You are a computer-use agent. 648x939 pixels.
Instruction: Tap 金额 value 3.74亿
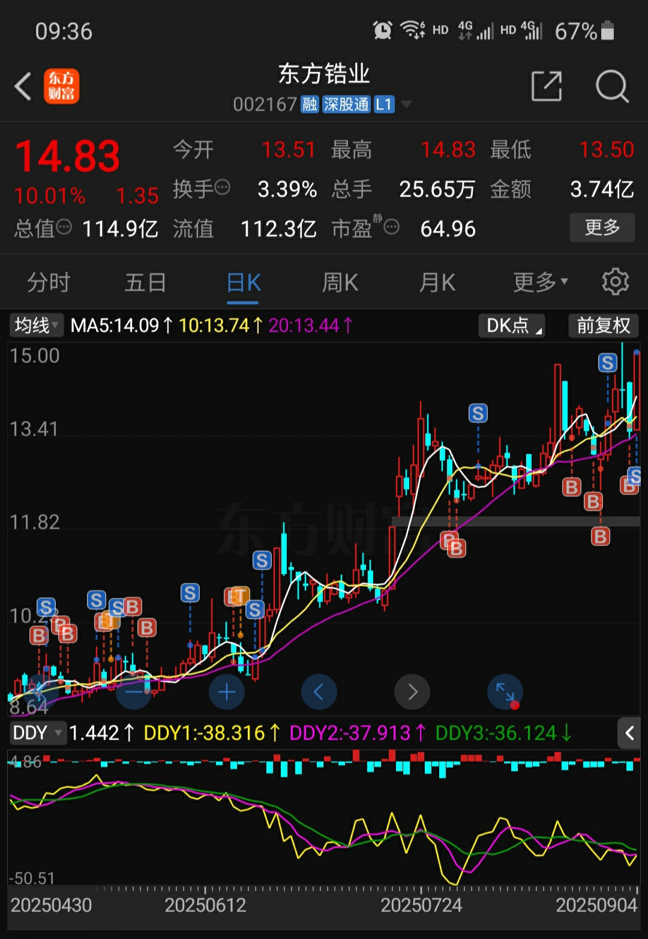[x=602, y=189]
